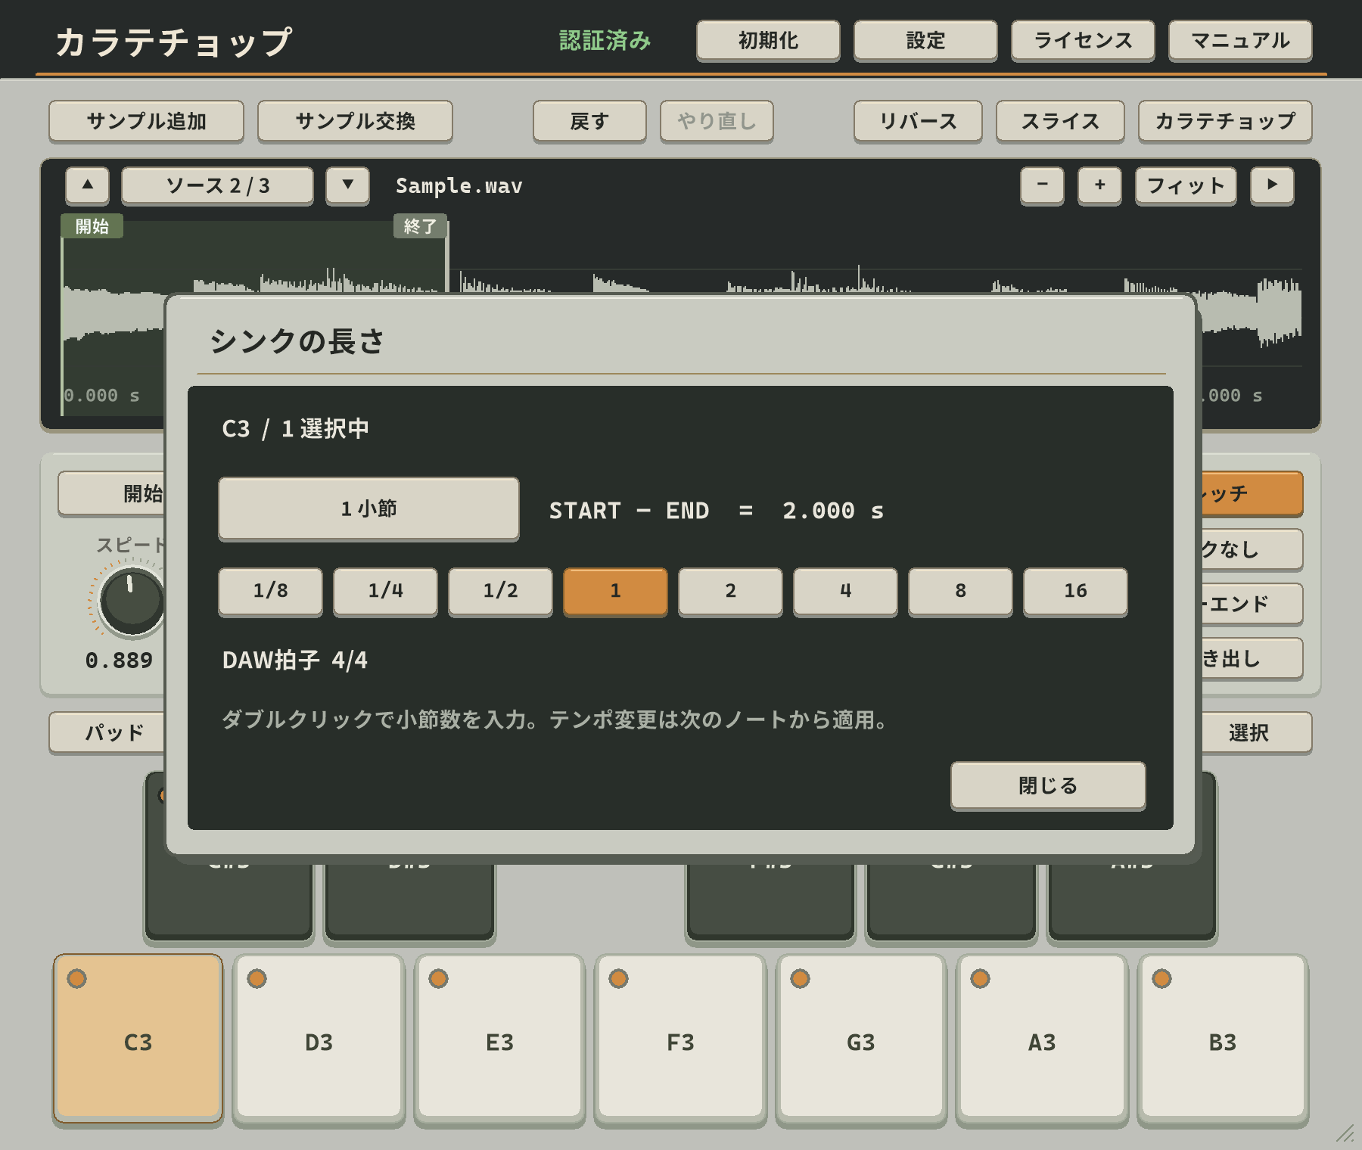Click the スライス slice button

coord(1060,121)
